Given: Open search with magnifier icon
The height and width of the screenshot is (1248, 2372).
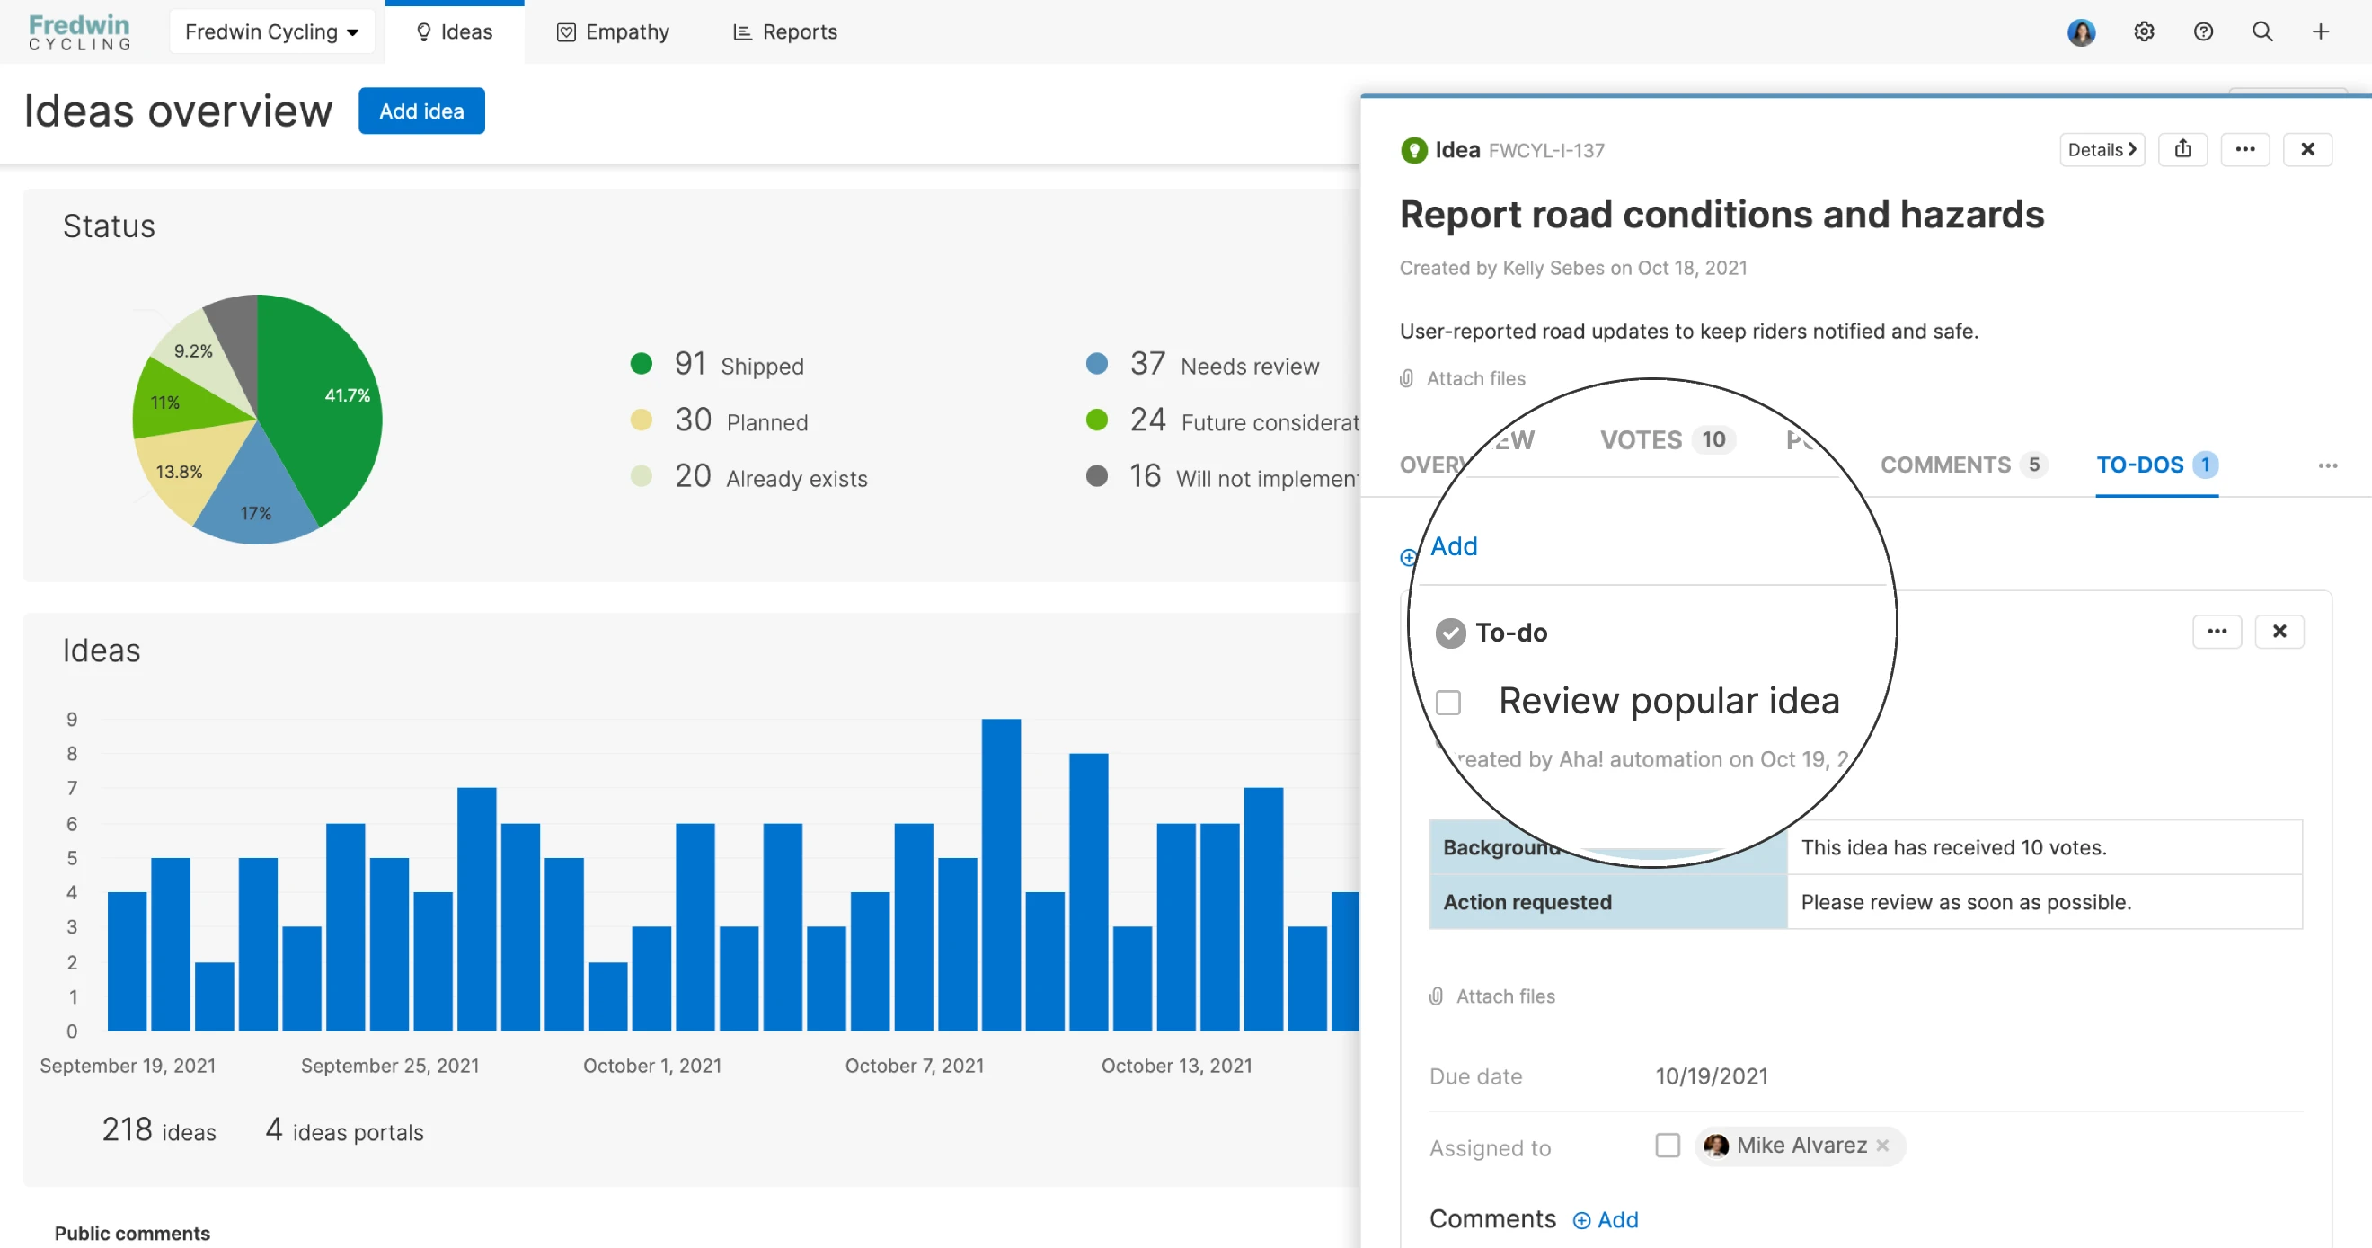Looking at the screenshot, I should 2261,32.
